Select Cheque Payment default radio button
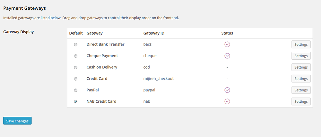The width and height of the screenshot is (321, 137). [x=76, y=56]
